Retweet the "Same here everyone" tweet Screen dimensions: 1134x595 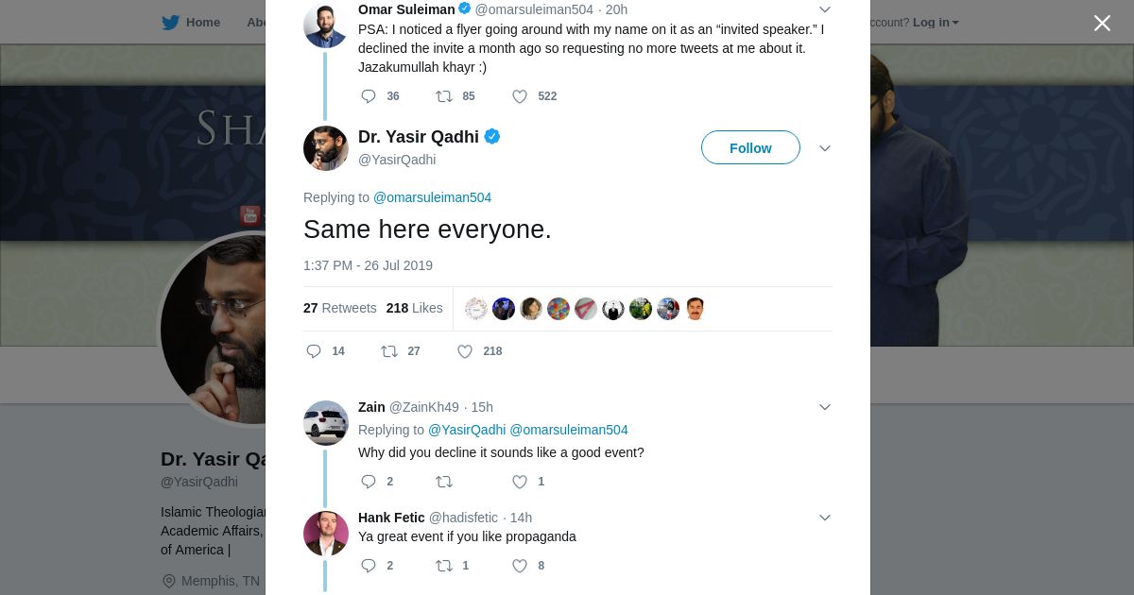(x=389, y=351)
